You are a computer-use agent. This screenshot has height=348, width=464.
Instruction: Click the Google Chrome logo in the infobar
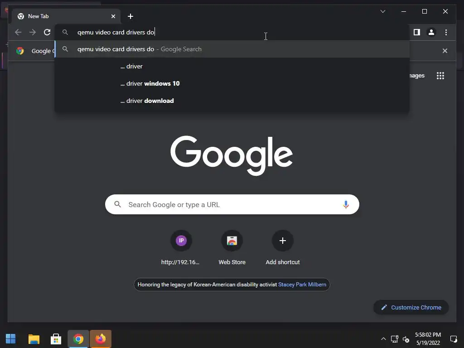[20, 51]
